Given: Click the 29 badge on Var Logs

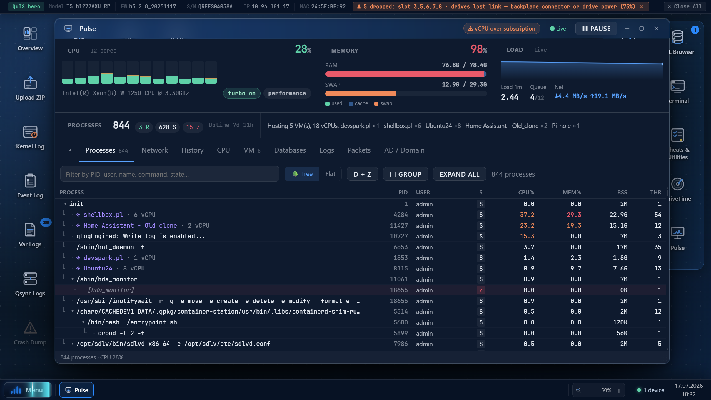Looking at the screenshot, I should [x=46, y=222].
